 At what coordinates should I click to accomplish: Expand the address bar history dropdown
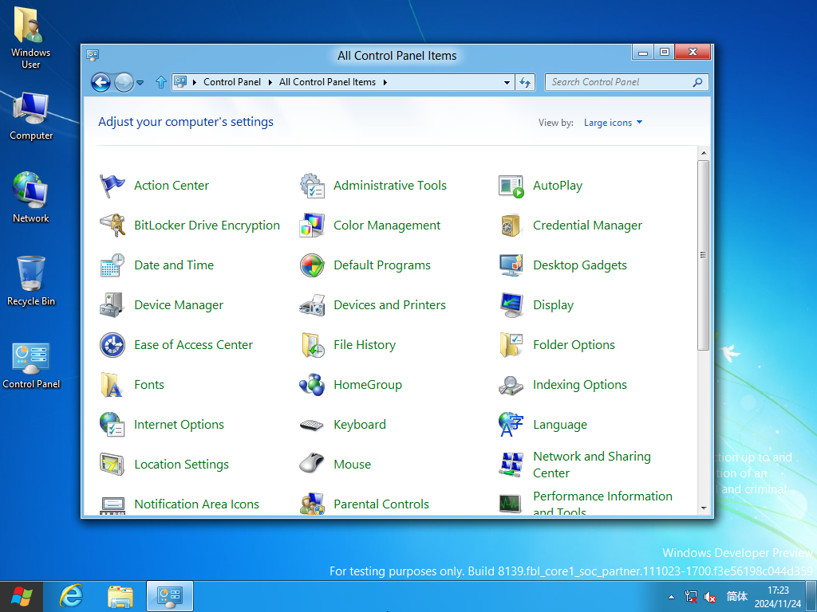[507, 82]
